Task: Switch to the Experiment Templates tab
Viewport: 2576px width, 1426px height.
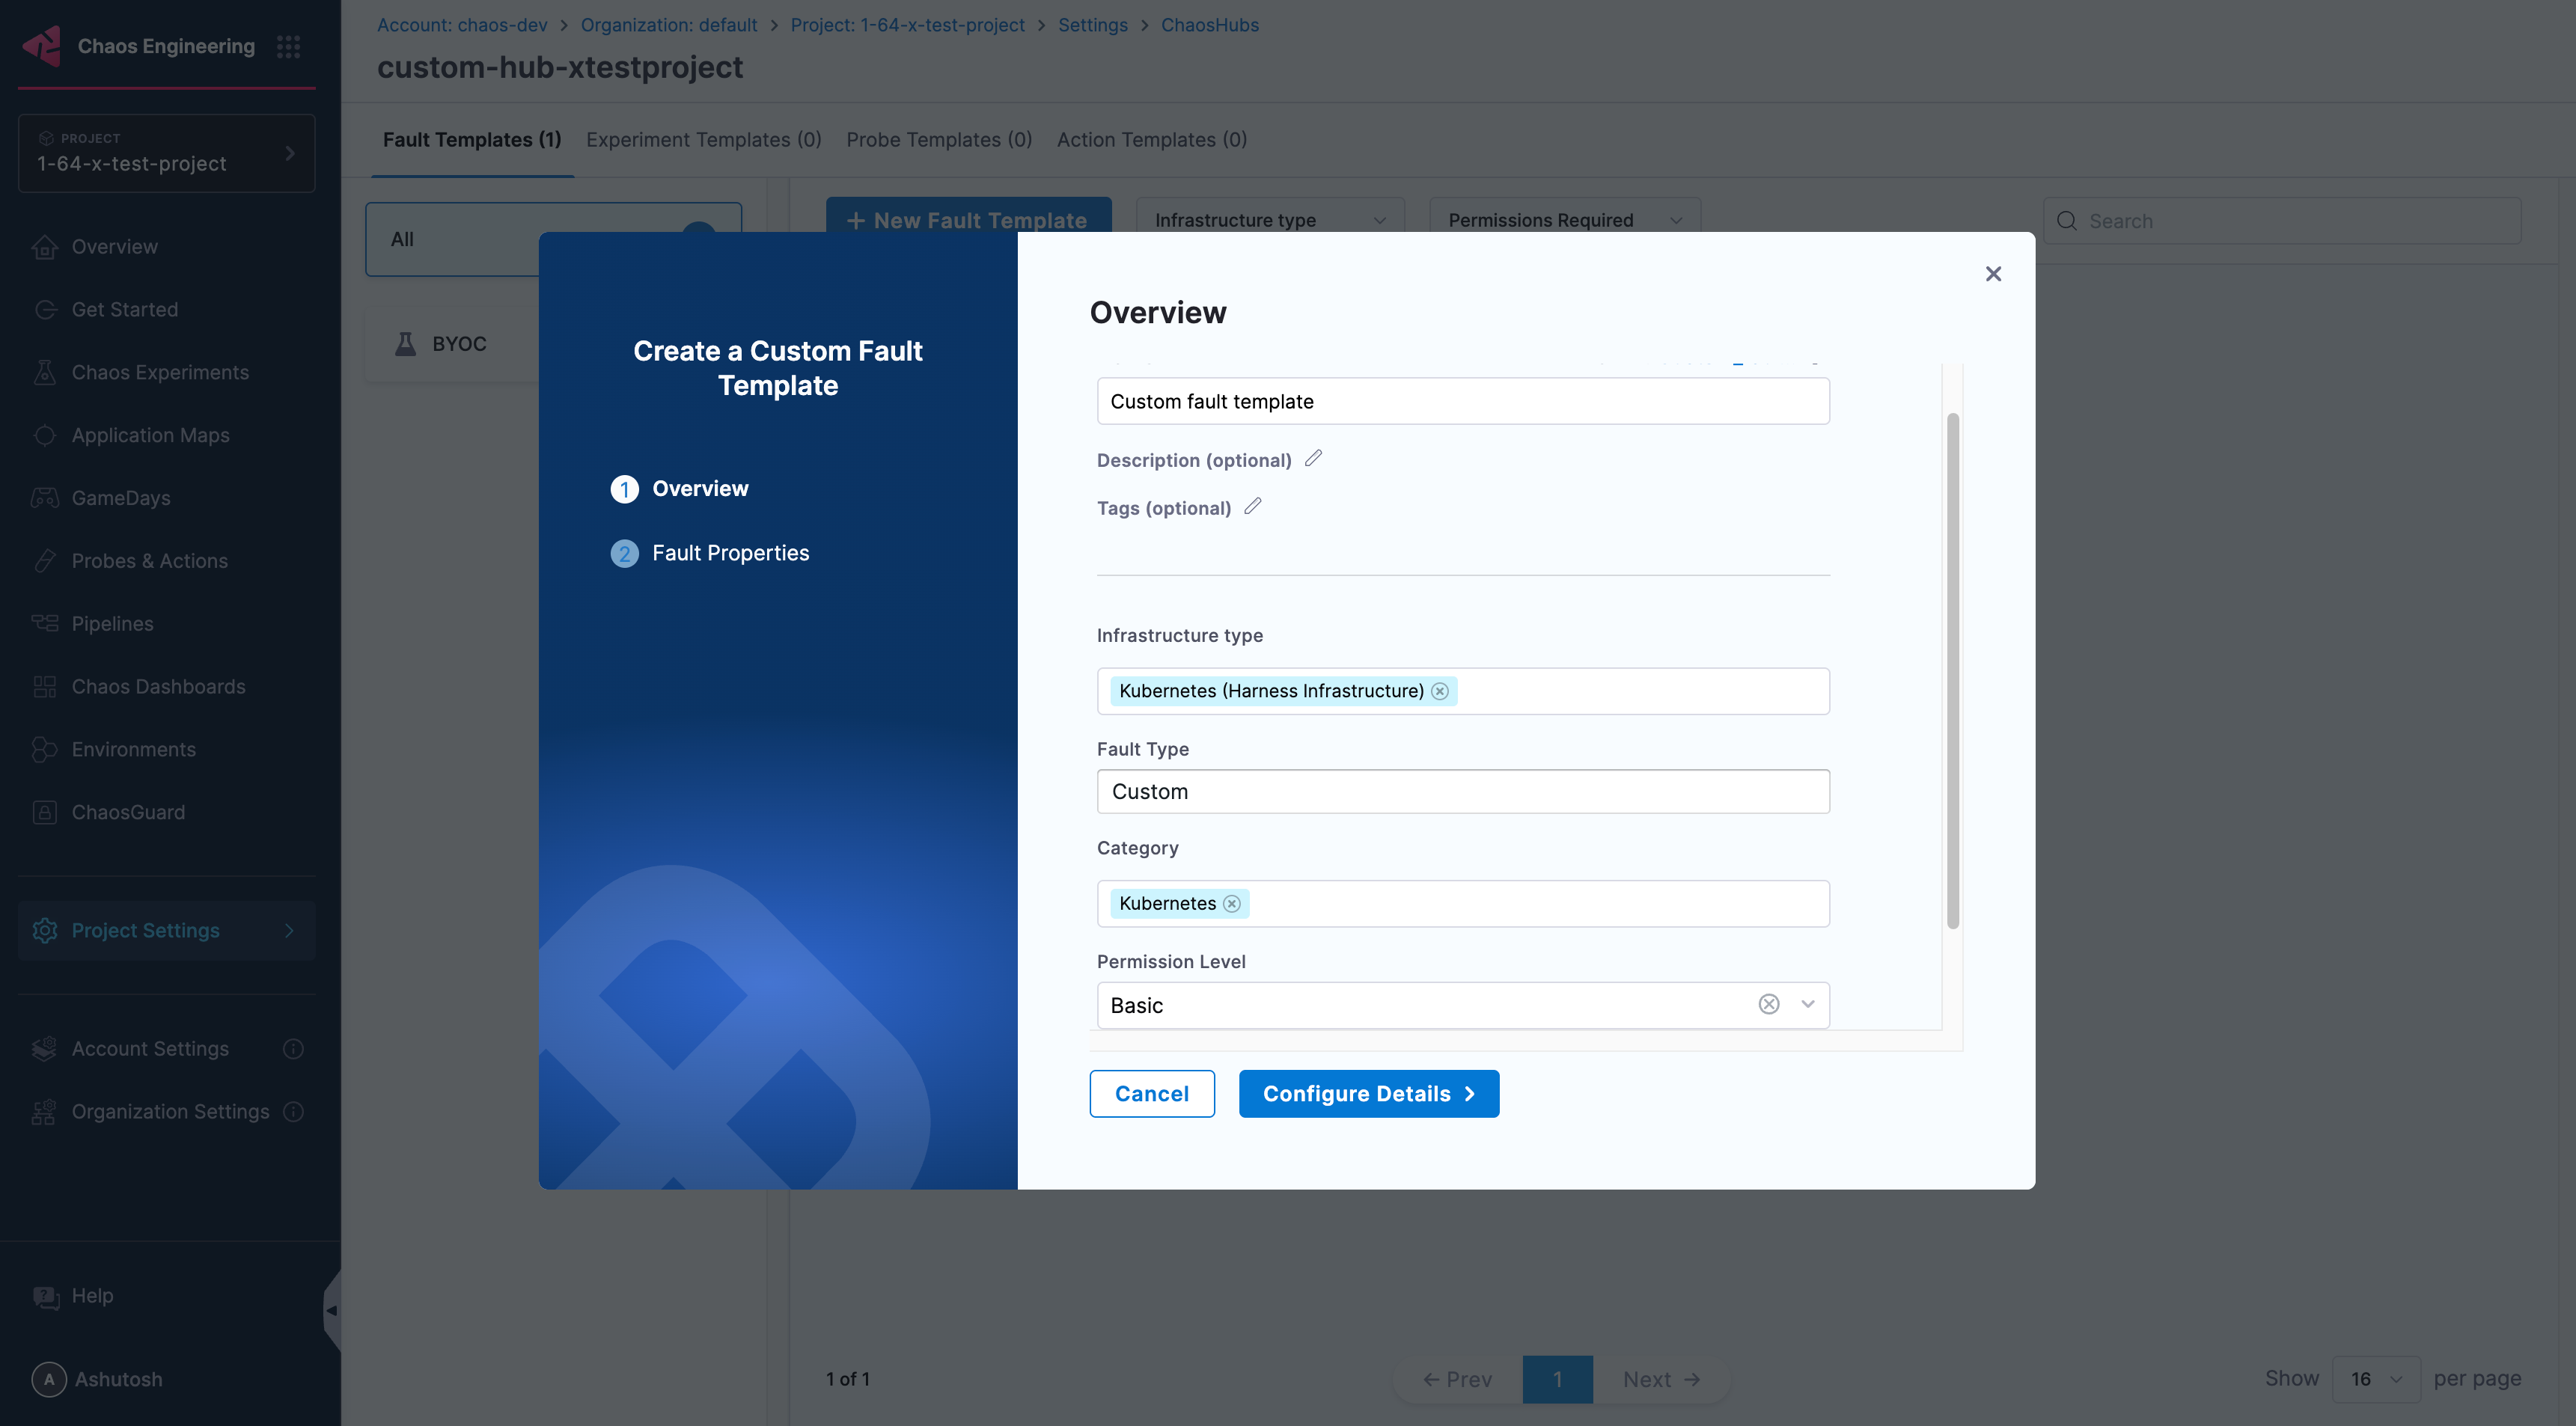Action: pos(703,139)
